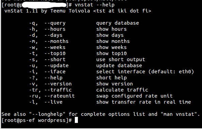Viewport: 202px width, 129px height.
Task: Click the --short option text
Action: point(55,59)
